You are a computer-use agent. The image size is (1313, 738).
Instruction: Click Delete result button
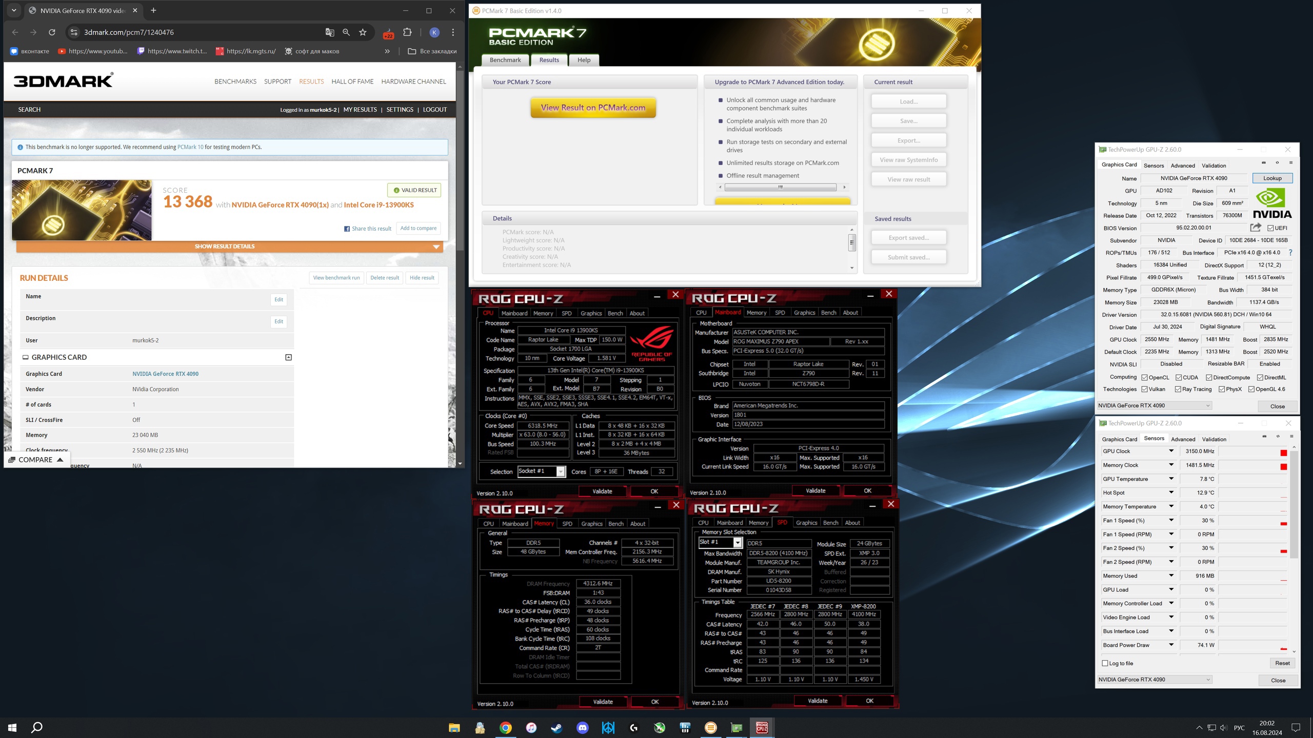click(x=385, y=278)
